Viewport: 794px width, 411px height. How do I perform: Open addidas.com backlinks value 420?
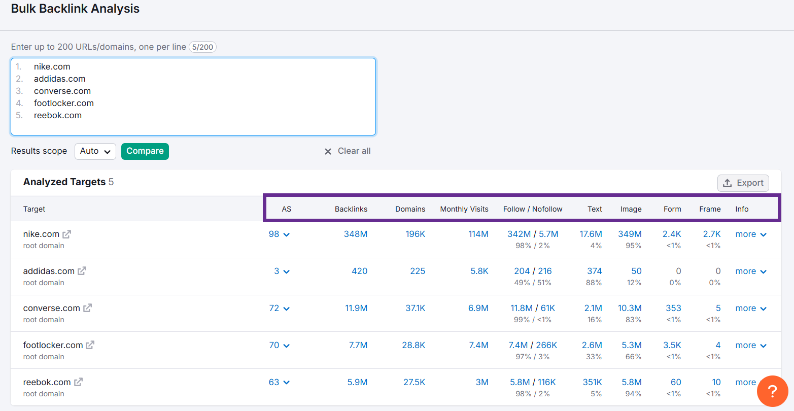[360, 271]
